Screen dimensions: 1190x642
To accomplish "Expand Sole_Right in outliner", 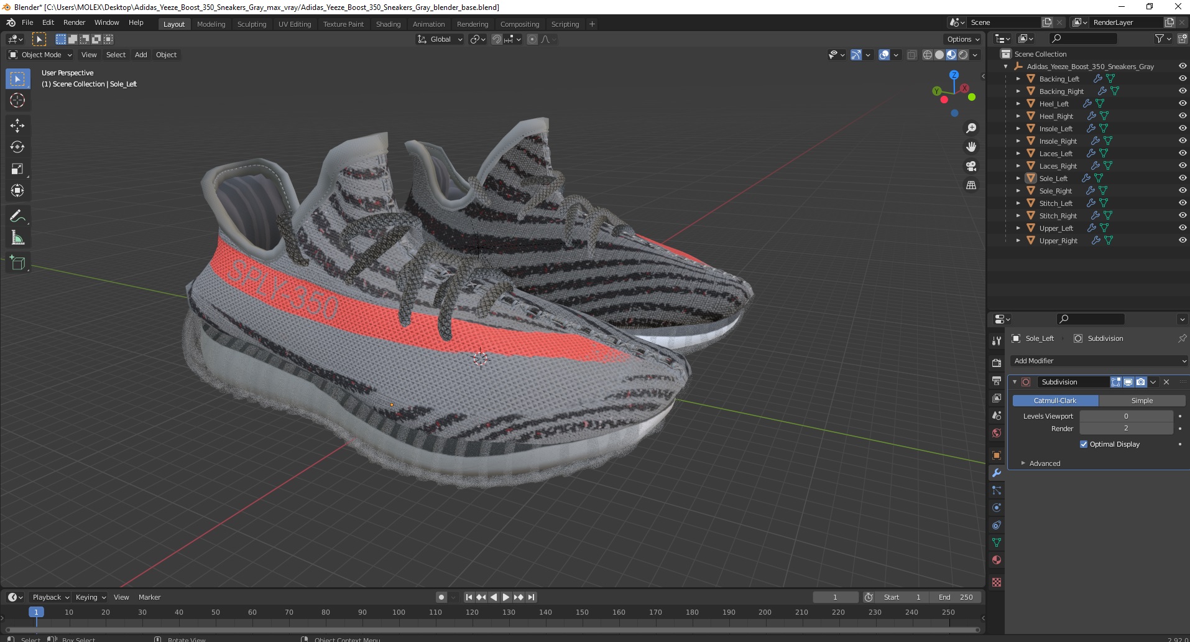I will tap(1018, 191).
